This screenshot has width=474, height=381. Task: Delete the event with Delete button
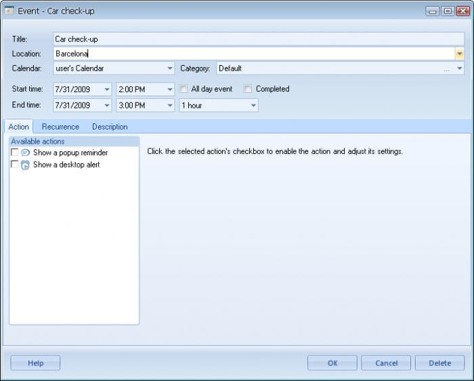click(440, 363)
